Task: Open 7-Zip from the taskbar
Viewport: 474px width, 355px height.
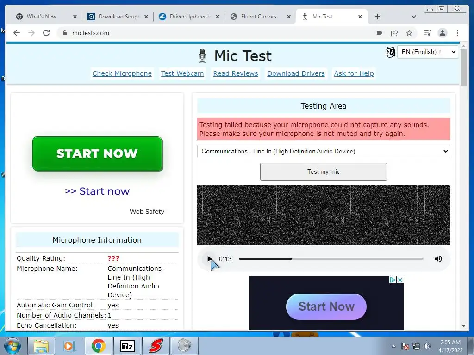Action: pyautogui.click(x=127, y=346)
